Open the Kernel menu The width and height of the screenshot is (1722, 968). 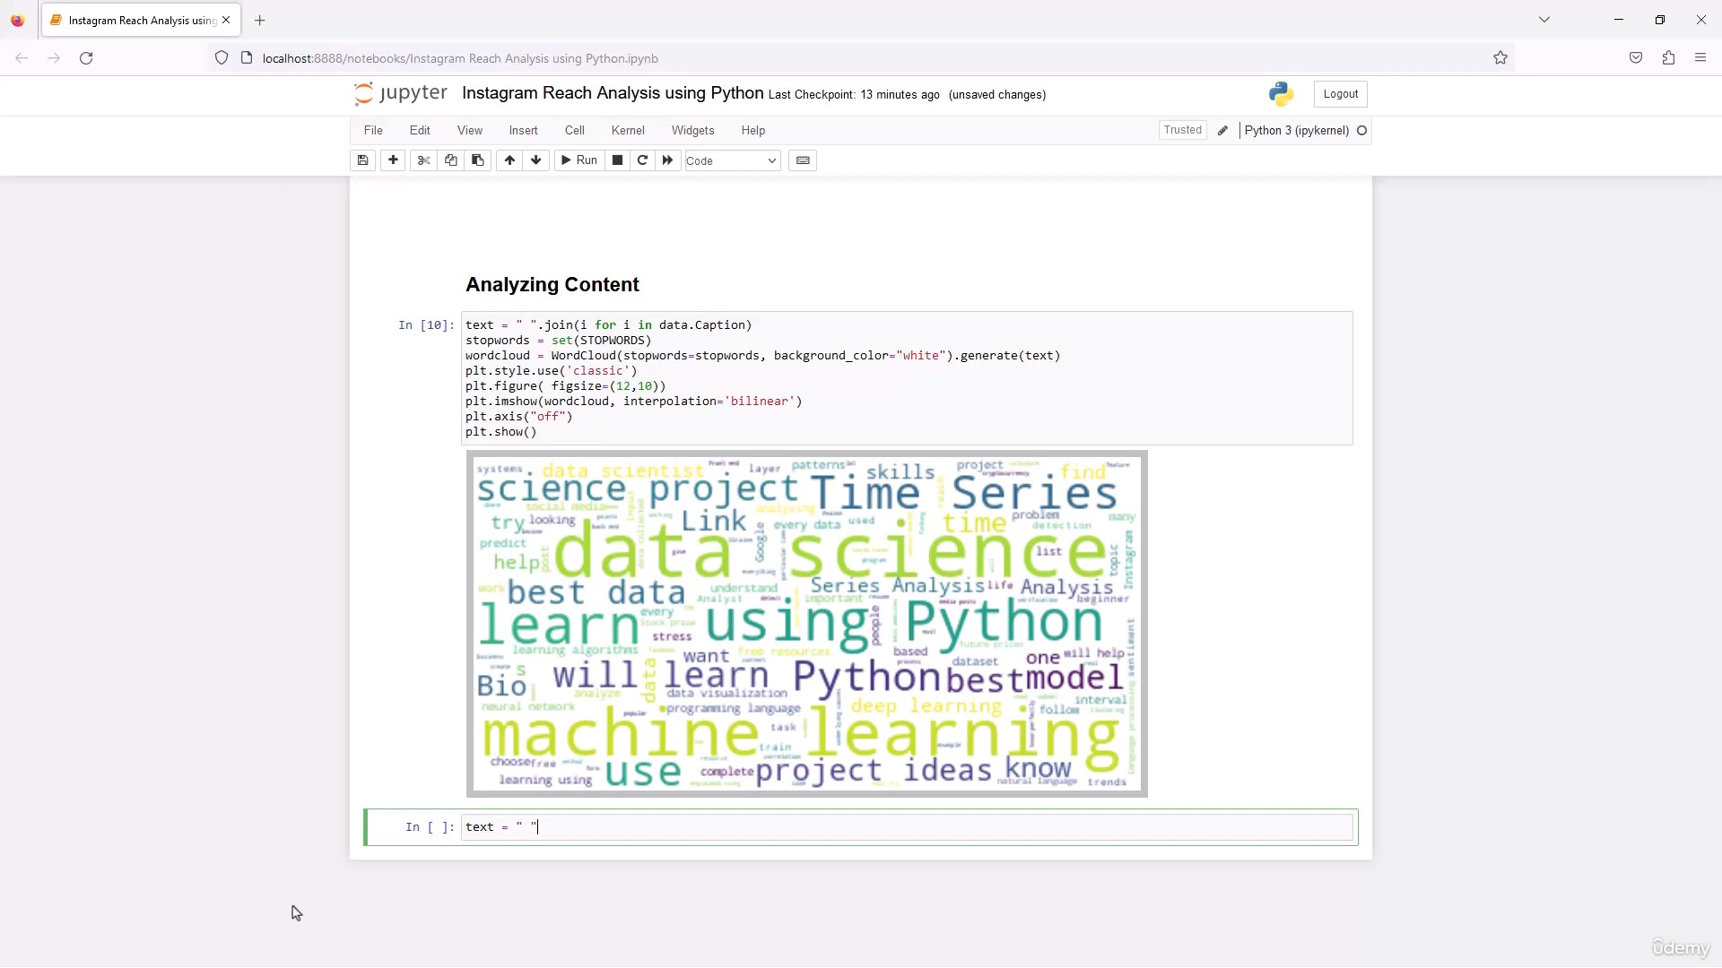(x=628, y=131)
